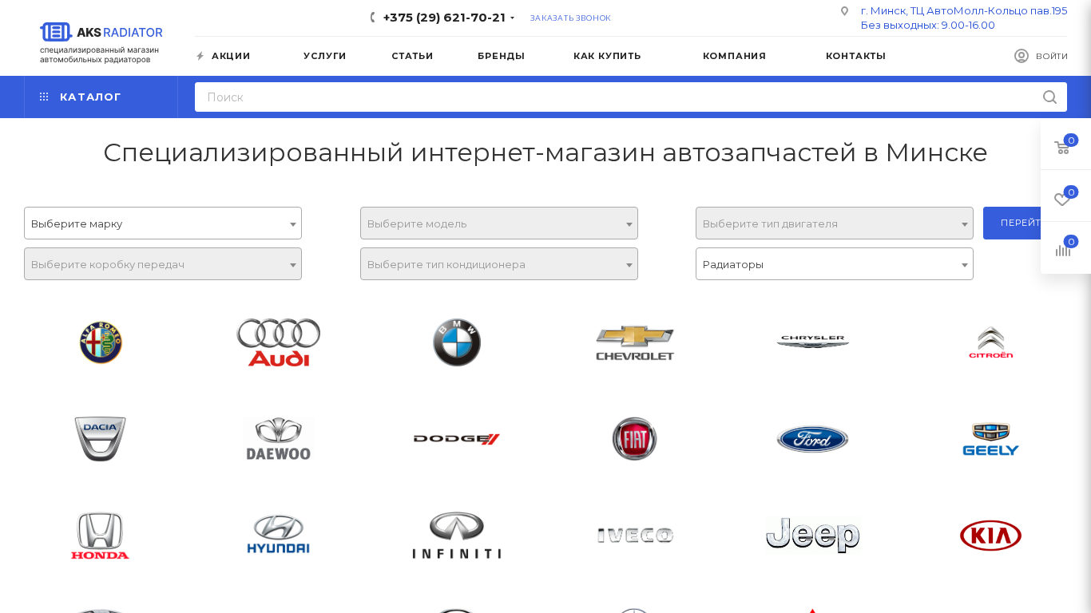Viewport: 1091px width, 613px height.
Task: Select the Chevrolet brand logo
Action: pos(635,342)
